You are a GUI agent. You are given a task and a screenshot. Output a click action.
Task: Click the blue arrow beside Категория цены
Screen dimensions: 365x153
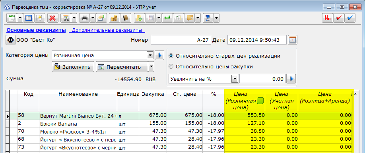(x=159, y=56)
